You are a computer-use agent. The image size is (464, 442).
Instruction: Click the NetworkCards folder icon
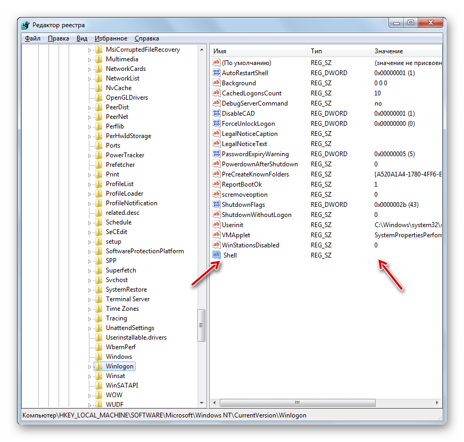(x=99, y=69)
